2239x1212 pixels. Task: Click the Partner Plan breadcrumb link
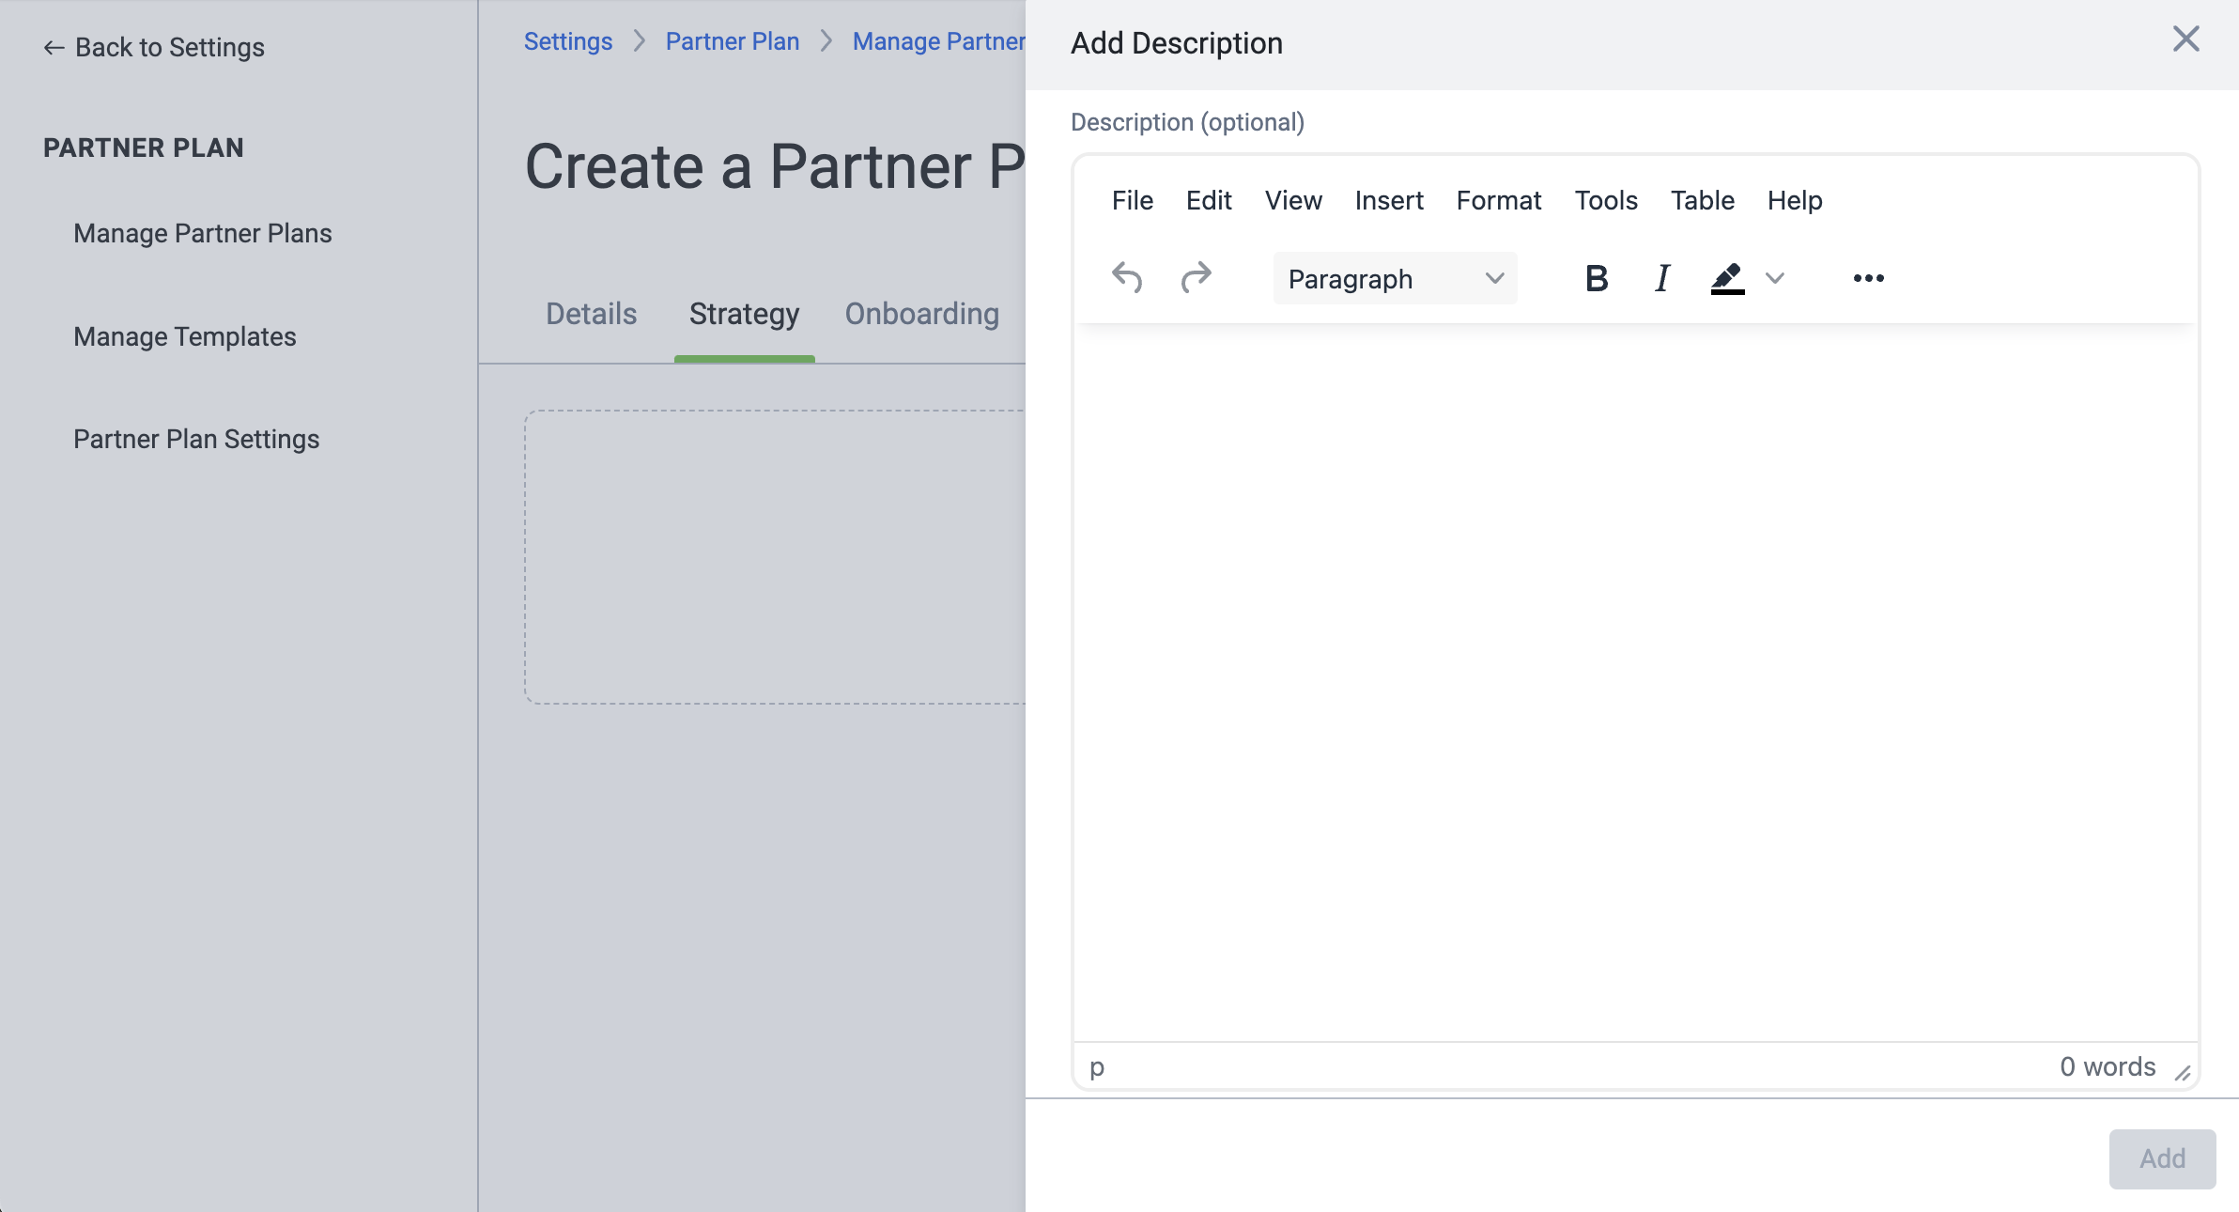pos(733,41)
